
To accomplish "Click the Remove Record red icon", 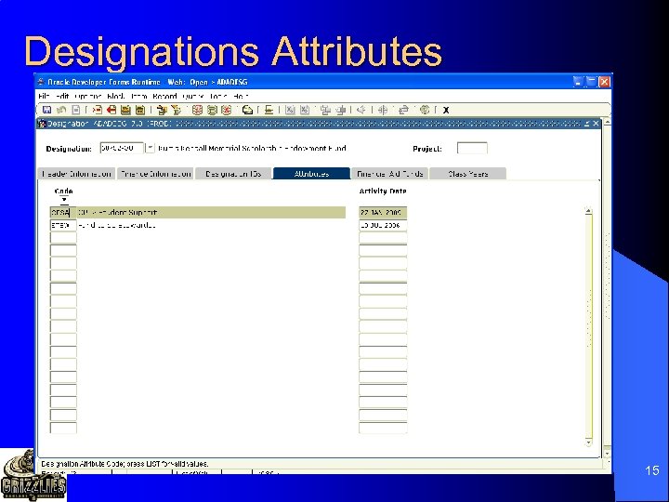I will click(x=111, y=110).
